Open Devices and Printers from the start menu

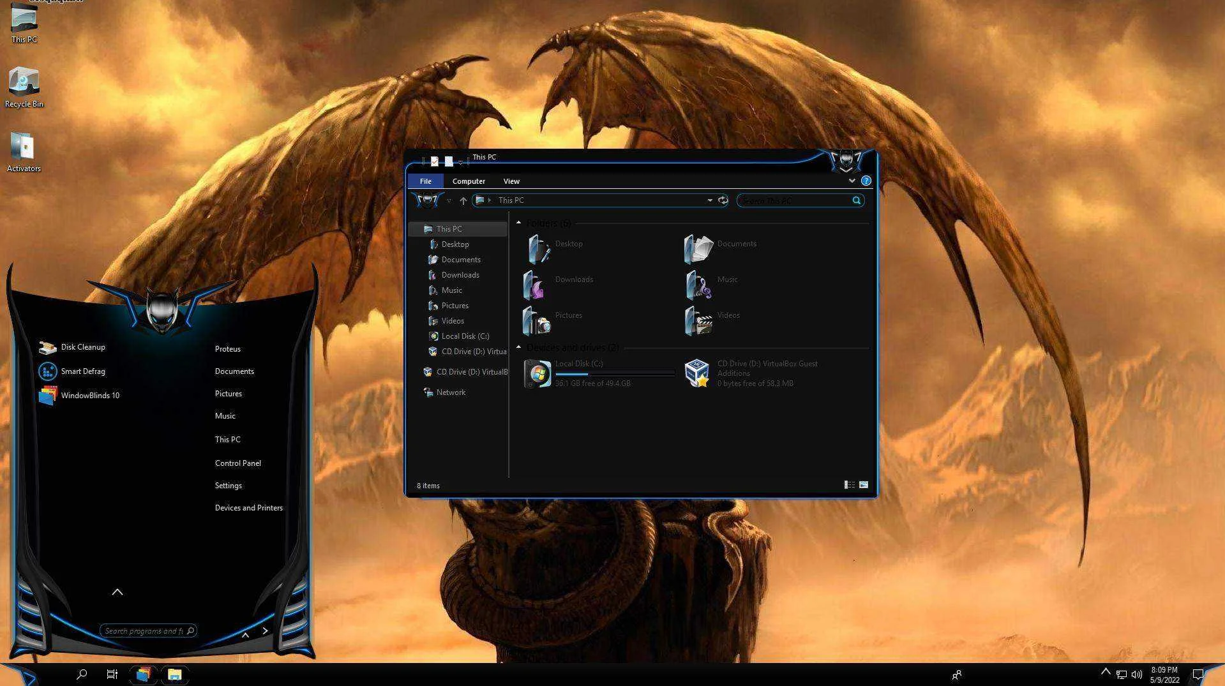[249, 508]
